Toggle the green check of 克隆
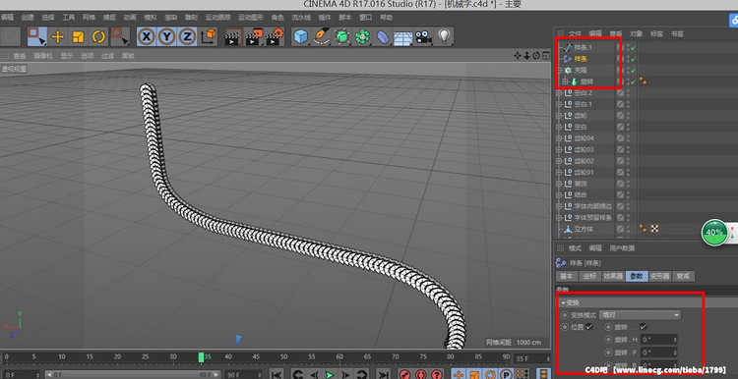 (x=634, y=70)
